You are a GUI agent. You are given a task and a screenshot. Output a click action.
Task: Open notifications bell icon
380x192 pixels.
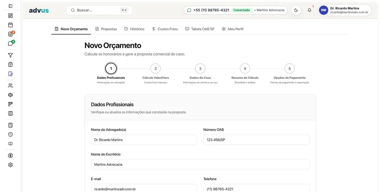pyautogui.click(x=309, y=10)
